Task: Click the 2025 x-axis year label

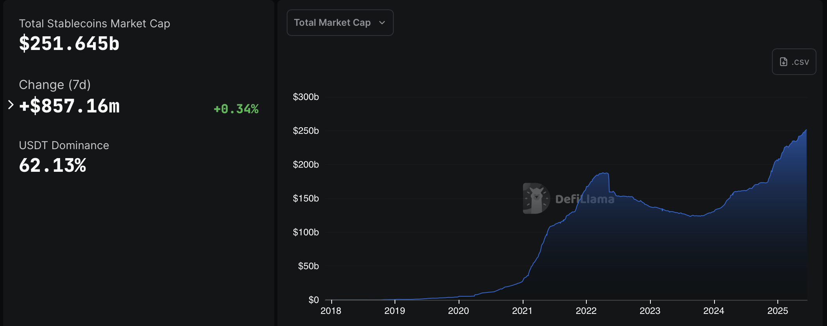Action: (777, 311)
